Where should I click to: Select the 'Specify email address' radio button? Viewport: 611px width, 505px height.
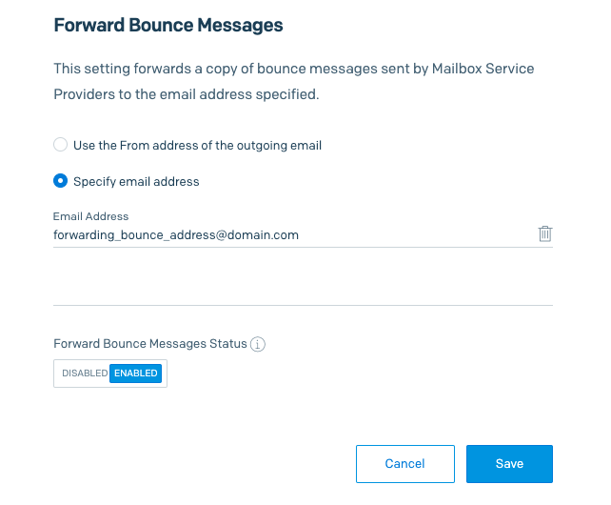[x=61, y=180]
